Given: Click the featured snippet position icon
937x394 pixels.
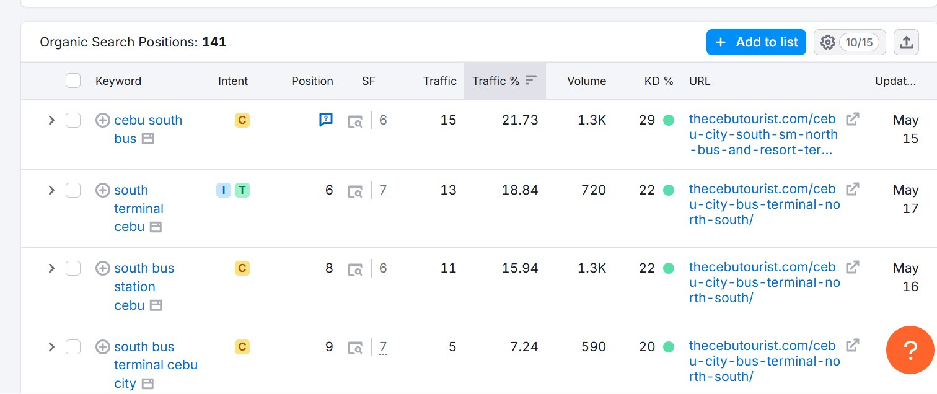Looking at the screenshot, I should [326, 120].
